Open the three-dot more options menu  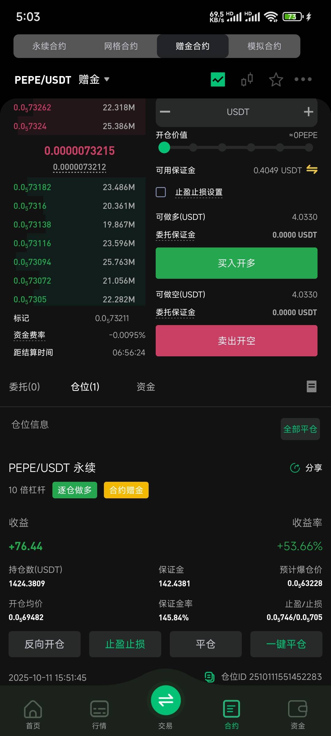[x=303, y=79]
